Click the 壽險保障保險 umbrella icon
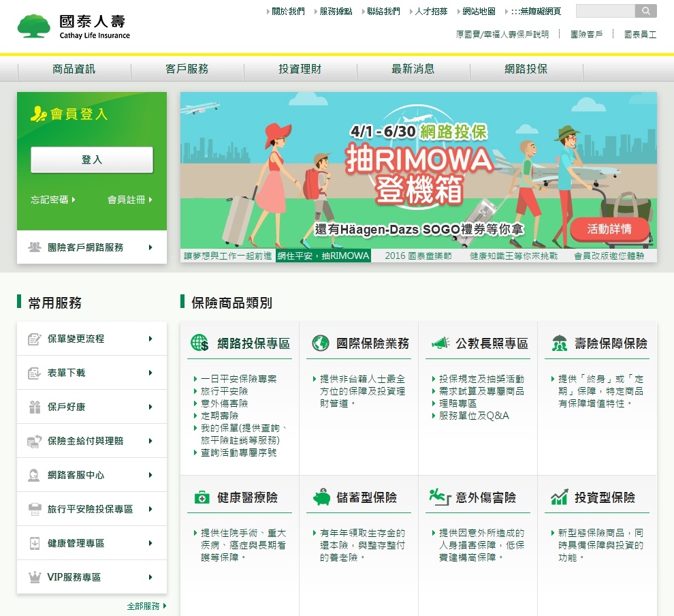 (x=559, y=343)
